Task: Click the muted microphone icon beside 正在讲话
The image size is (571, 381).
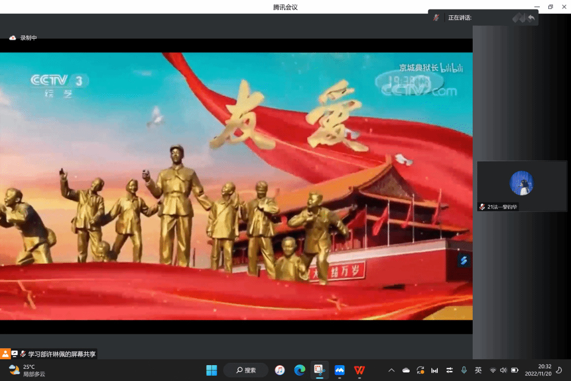Action: coord(436,17)
